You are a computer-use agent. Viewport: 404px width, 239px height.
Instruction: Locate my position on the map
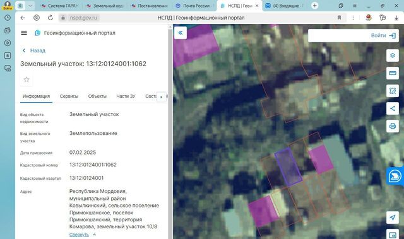pyautogui.click(x=393, y=218)
